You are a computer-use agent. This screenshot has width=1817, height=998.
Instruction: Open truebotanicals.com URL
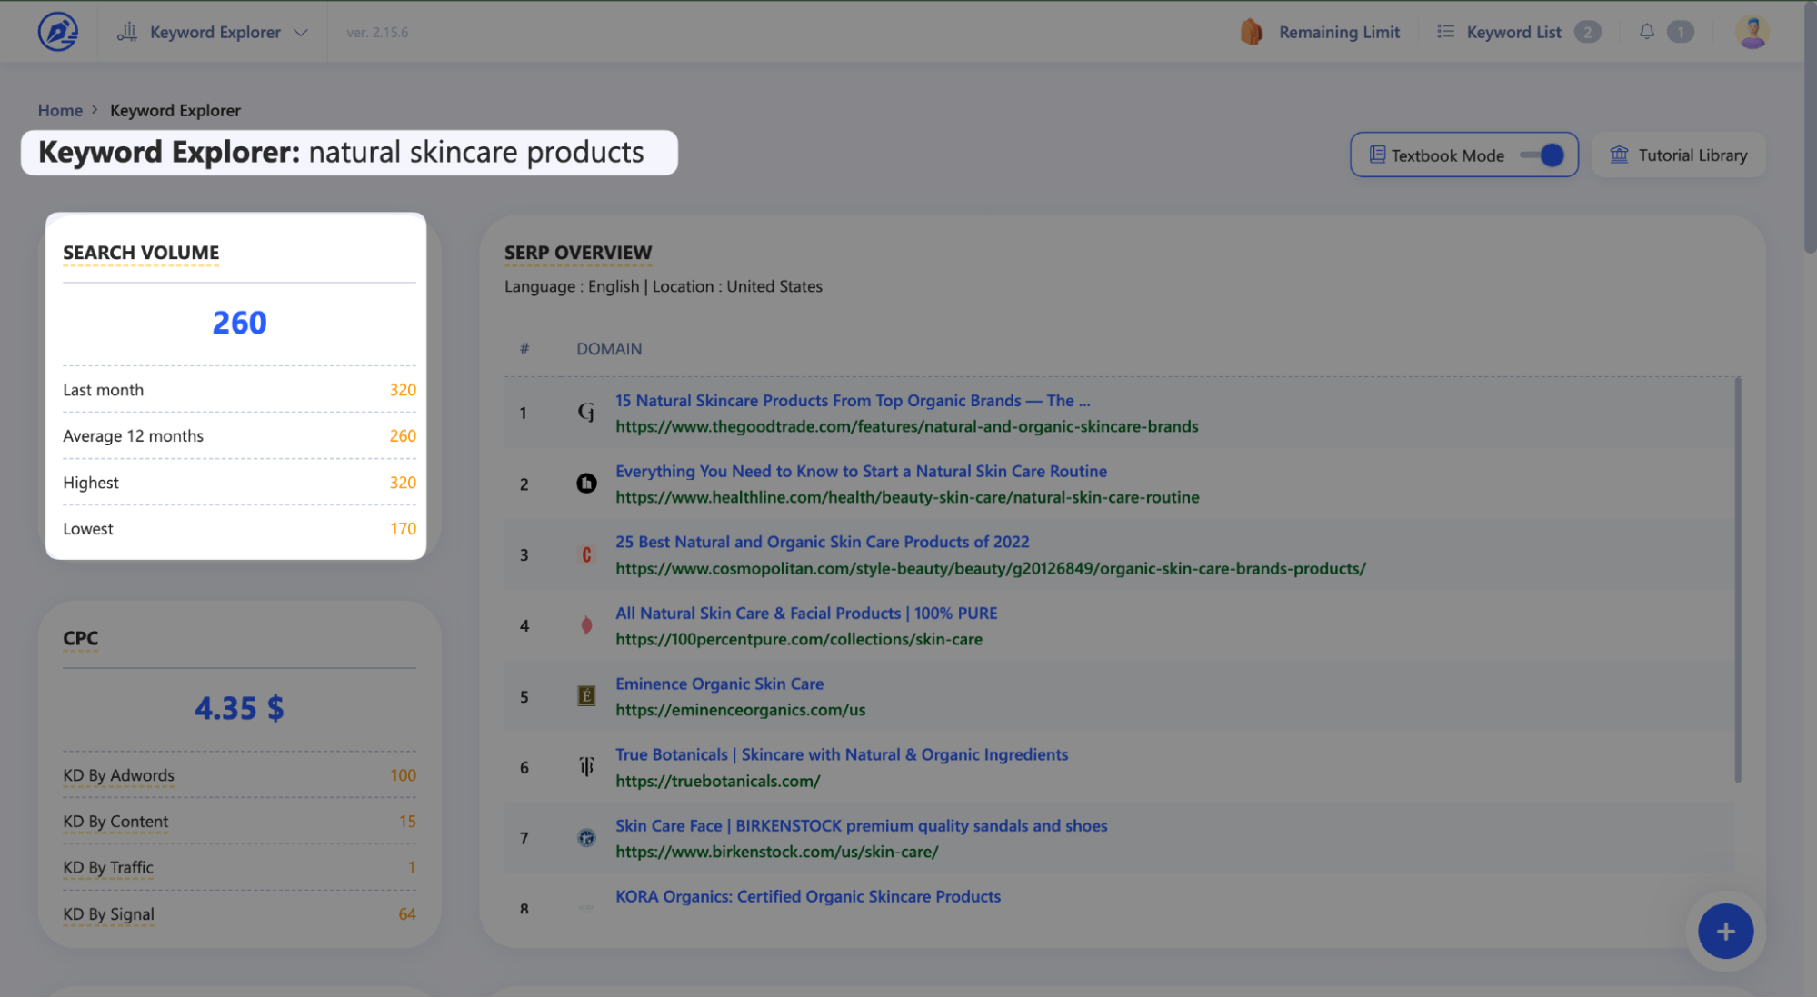(x=717, y=781)
